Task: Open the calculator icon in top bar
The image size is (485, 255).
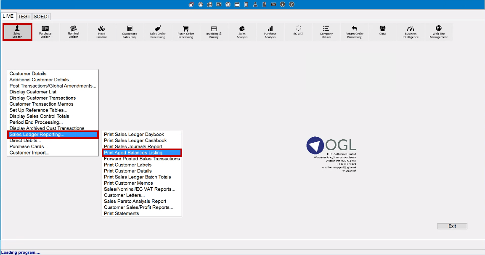Action: pyautogui.click(x=246, y=4)
